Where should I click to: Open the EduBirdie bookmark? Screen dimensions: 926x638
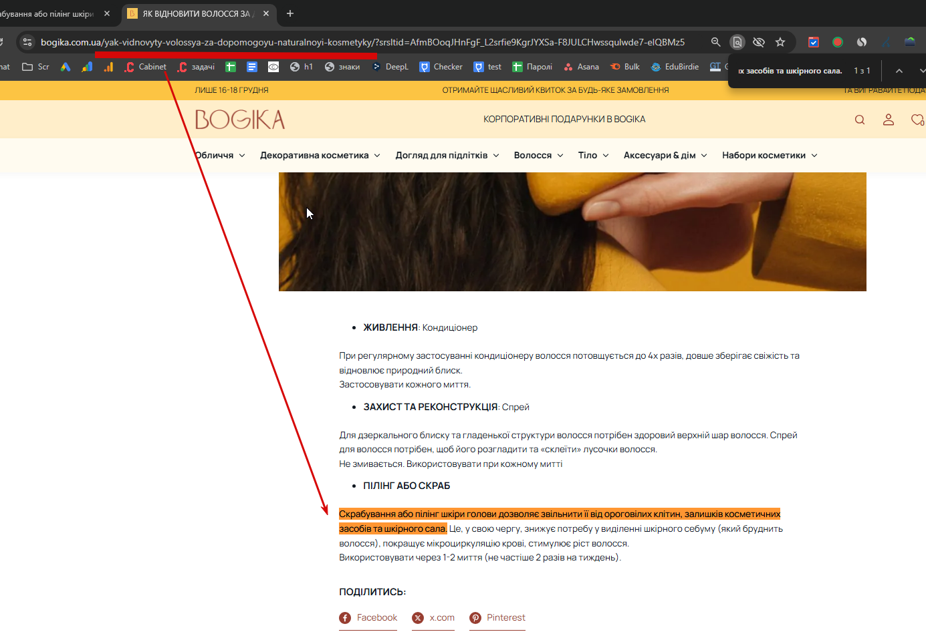point(675,67)
